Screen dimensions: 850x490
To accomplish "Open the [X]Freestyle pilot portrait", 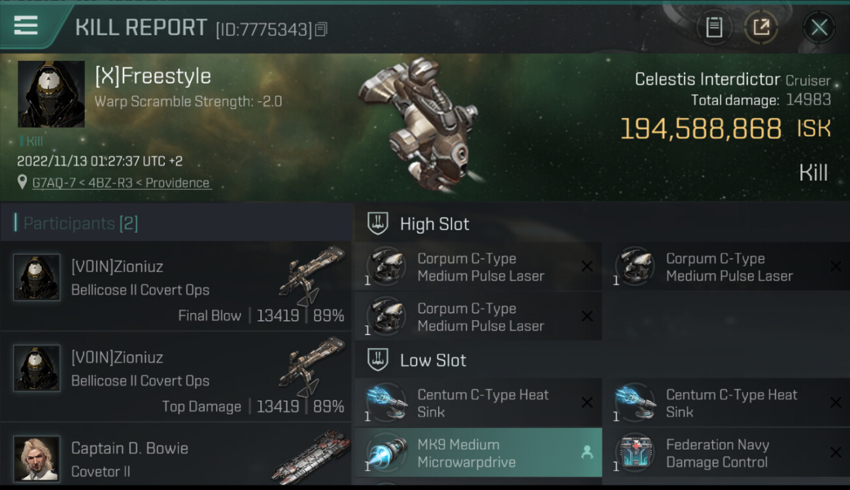I will click(51, 94).
